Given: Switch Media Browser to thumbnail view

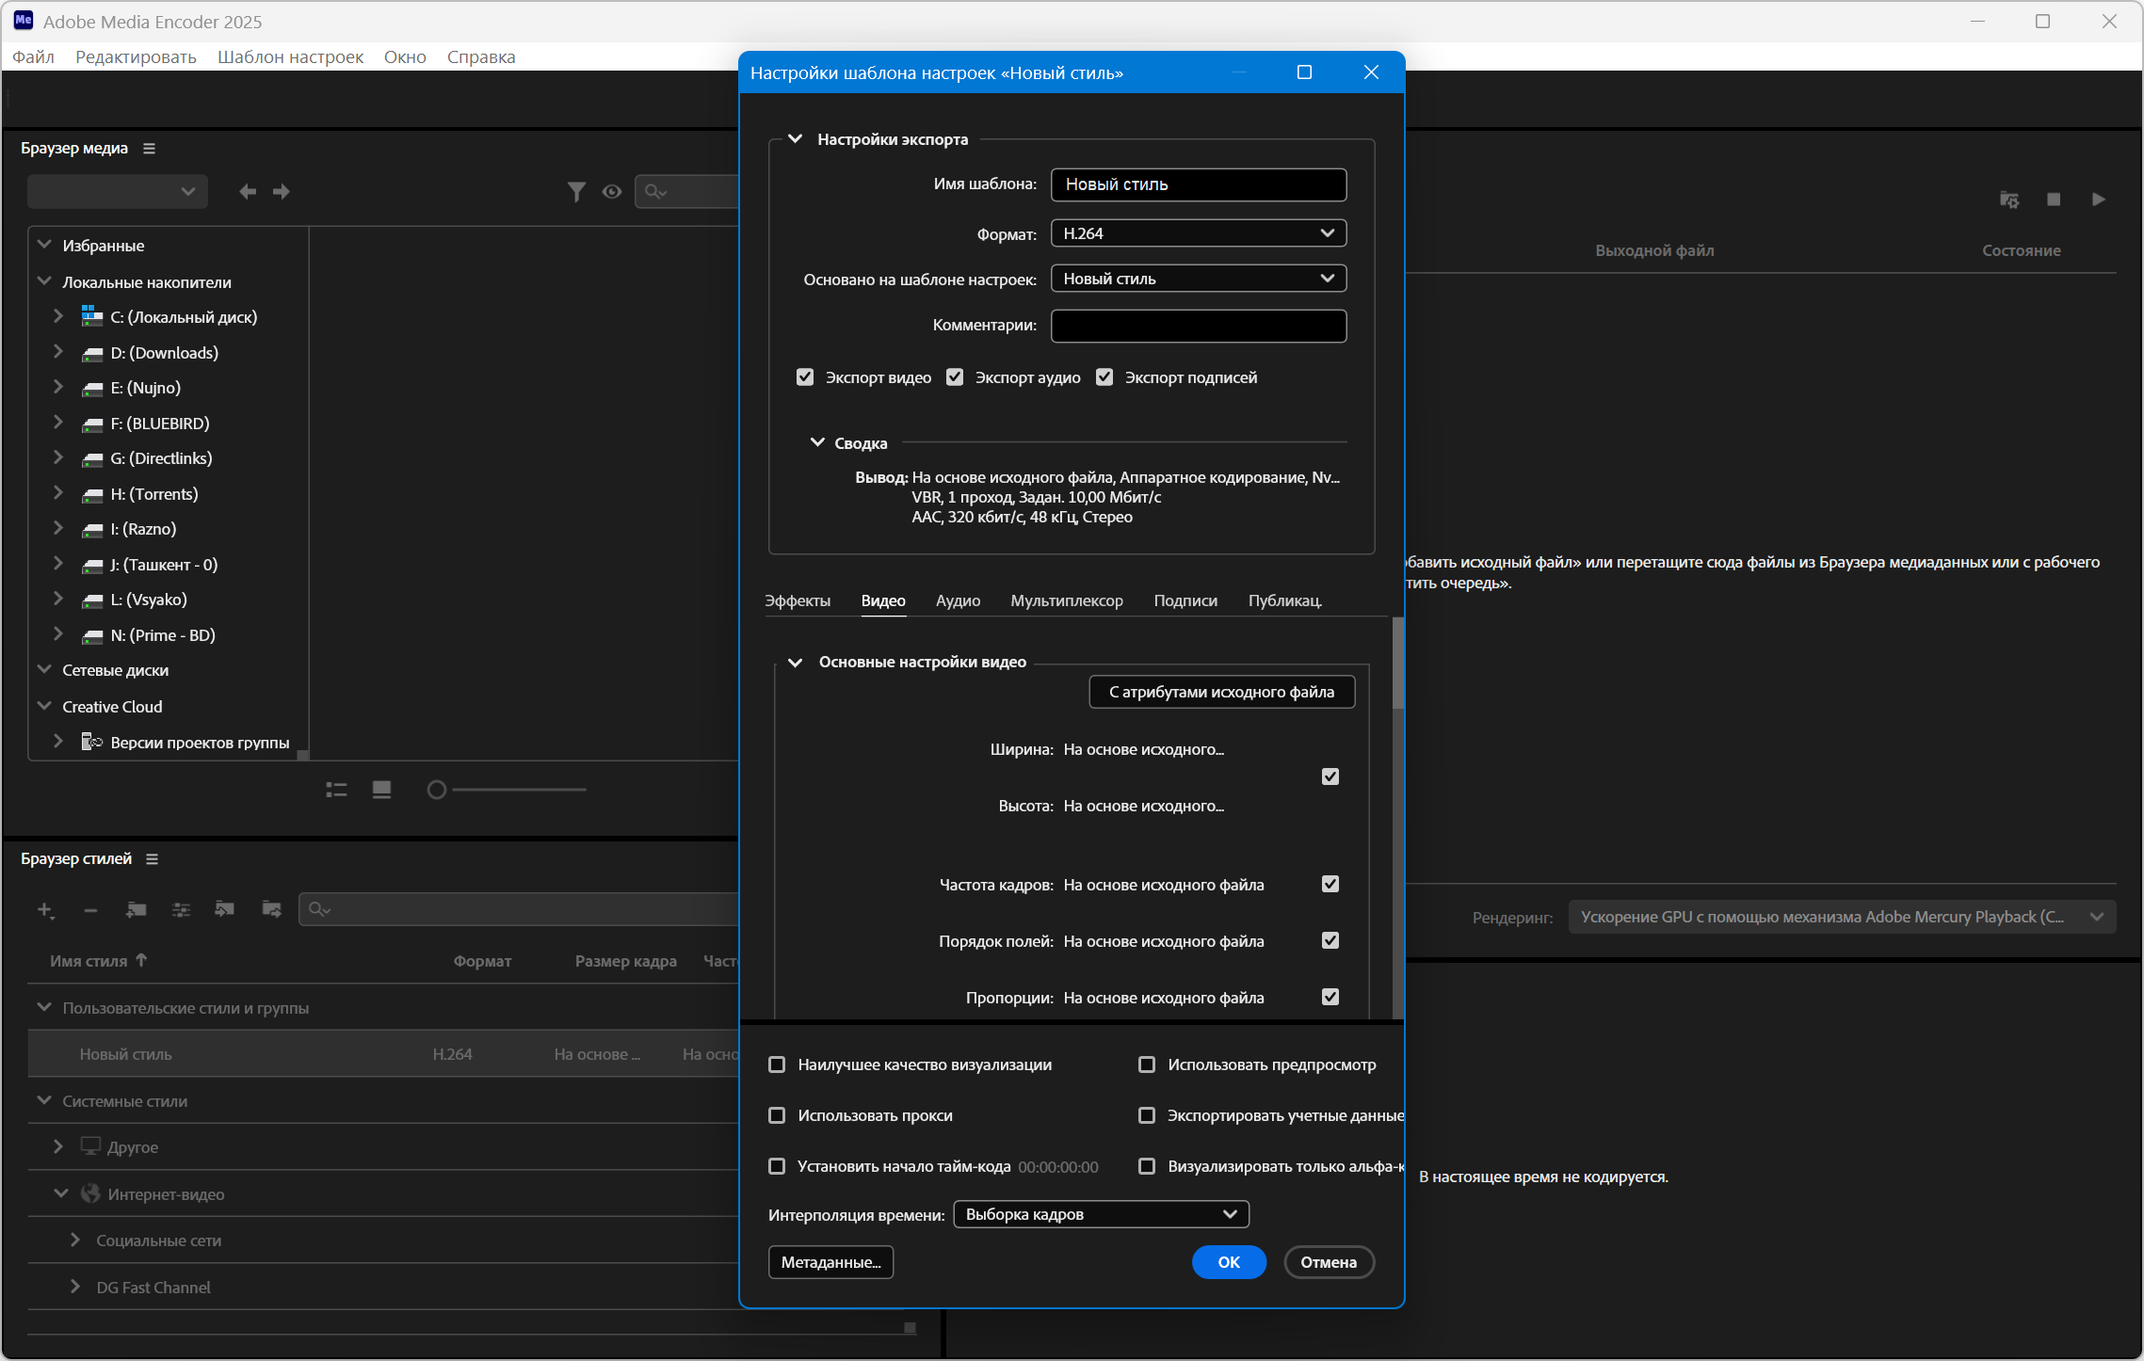Looking at the screenshot, I should (381, 790).
